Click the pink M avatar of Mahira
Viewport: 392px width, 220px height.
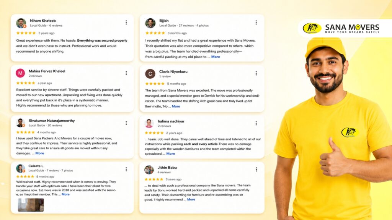click(20, 73)
